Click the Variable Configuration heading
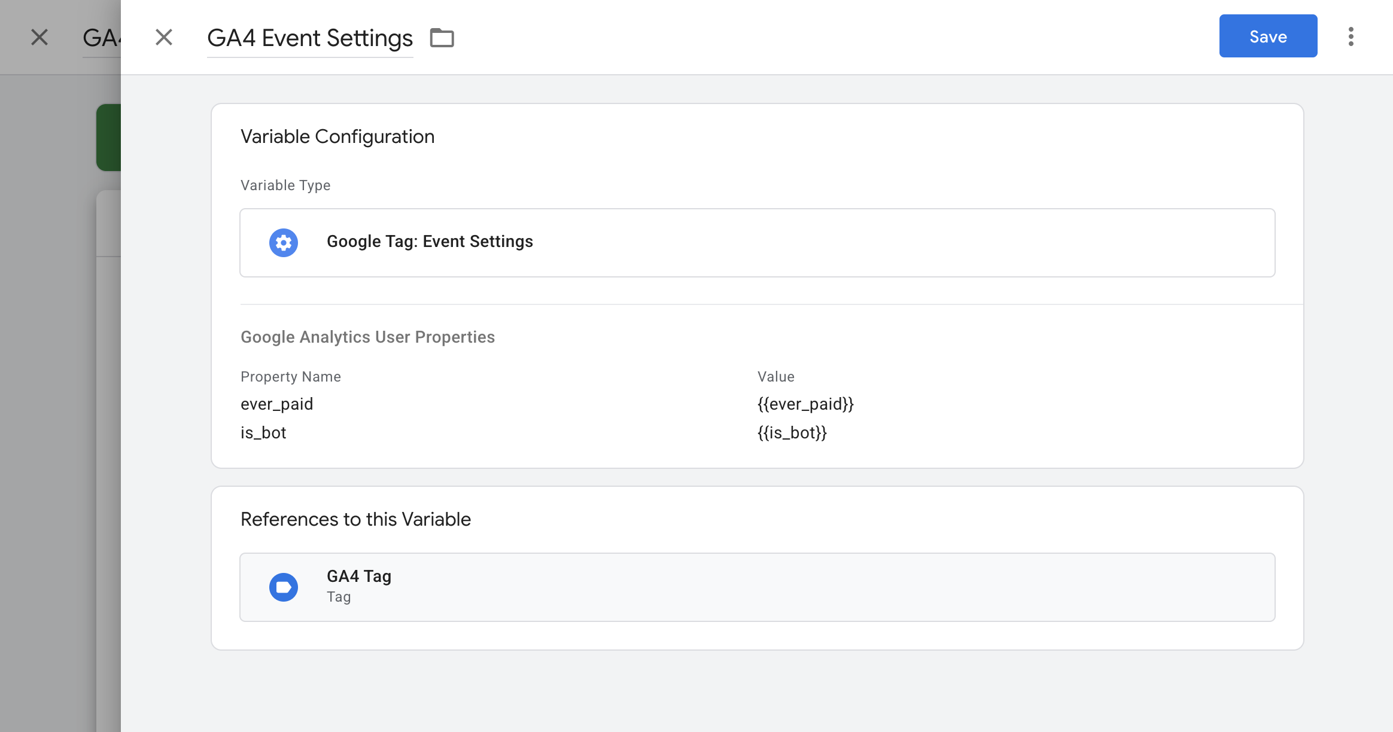 pyautogui.click(x=337, y=136)
